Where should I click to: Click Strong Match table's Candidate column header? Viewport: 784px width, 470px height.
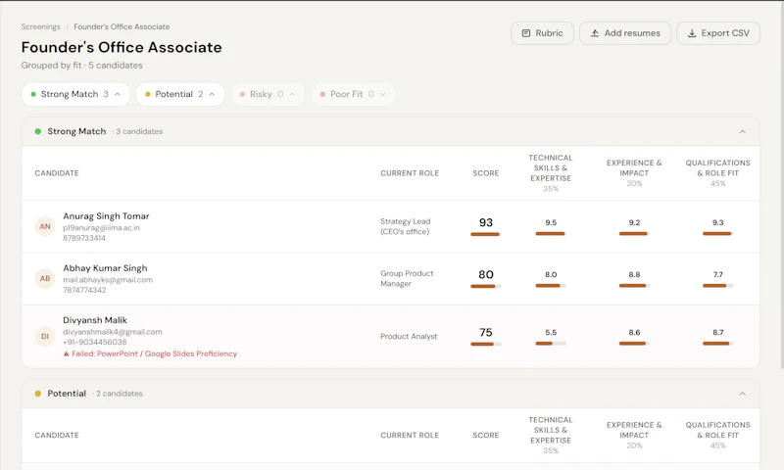[x=57, y=172]
